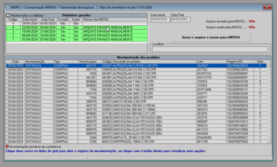The width and height of the screenshot is (277, 167).
Task: Click 'Gerar o arquivo e enviar para ANVISA'
Action: coord(211,37)
